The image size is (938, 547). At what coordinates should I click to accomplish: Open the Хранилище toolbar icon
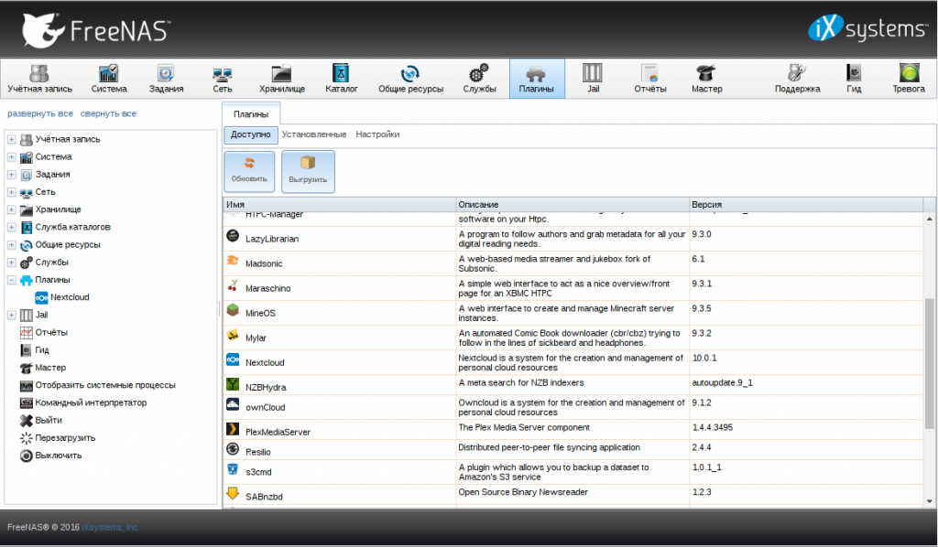[282, 79]
